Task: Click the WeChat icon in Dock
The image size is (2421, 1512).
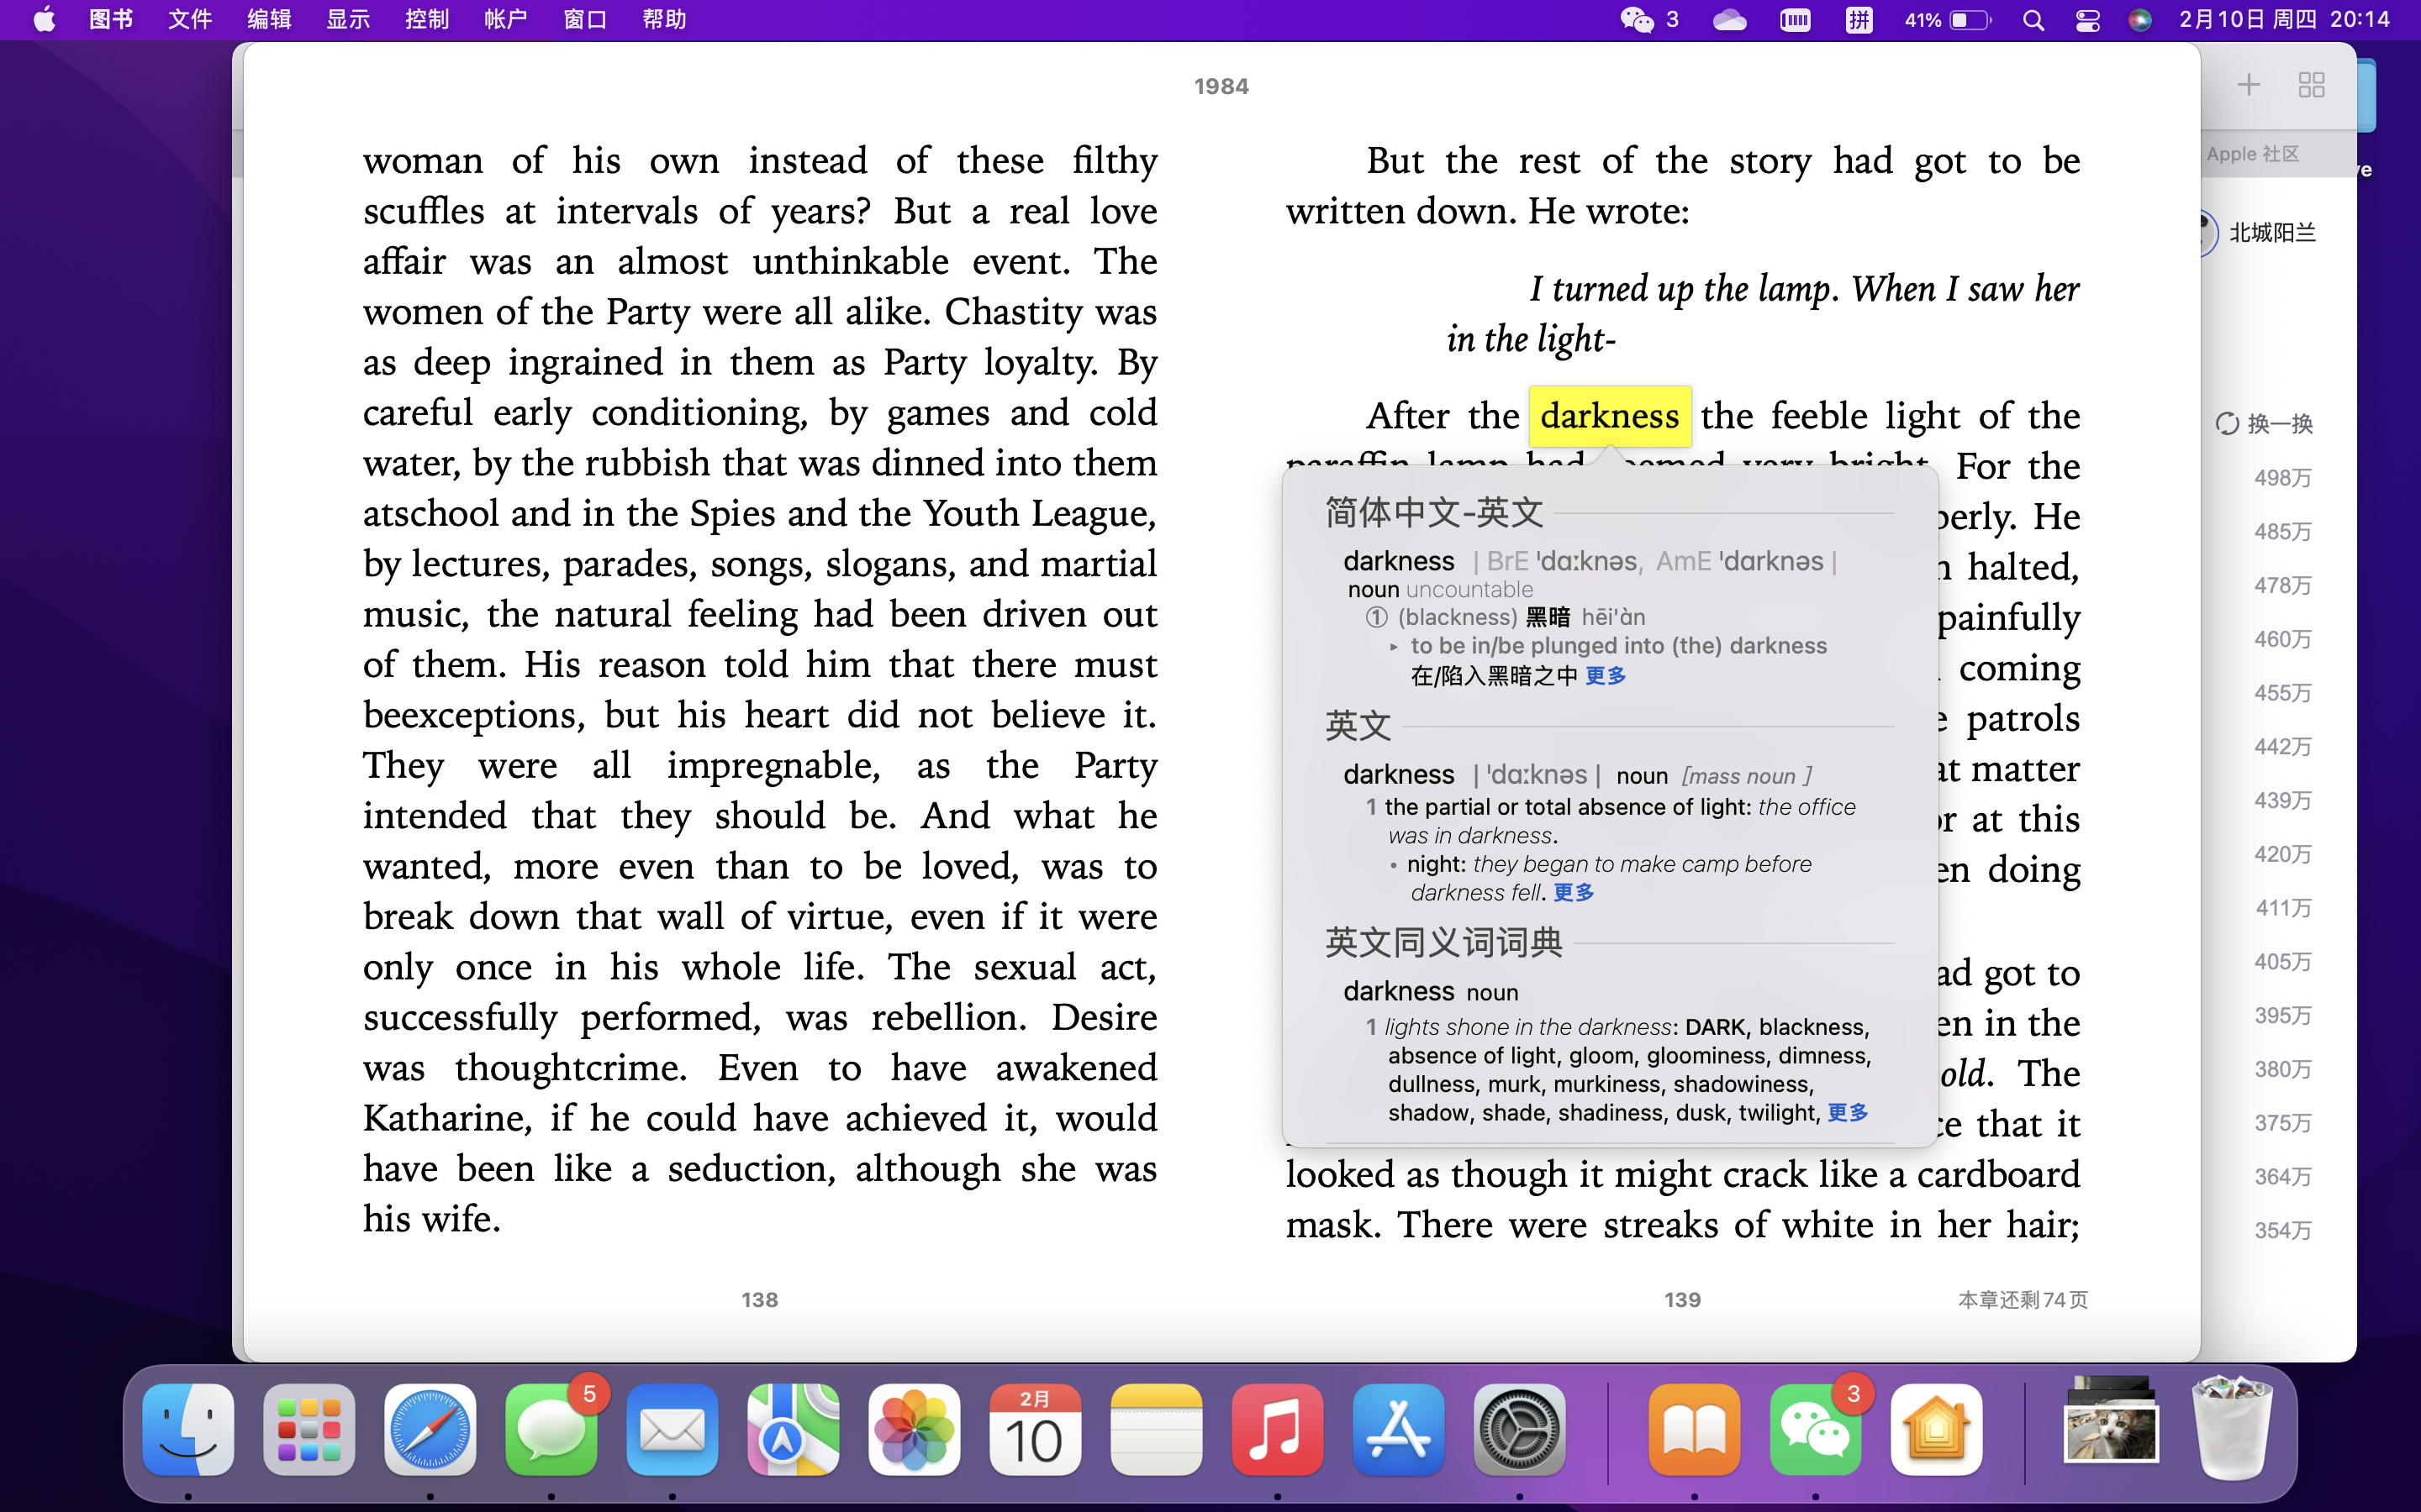Action: coord(1815,1430)
